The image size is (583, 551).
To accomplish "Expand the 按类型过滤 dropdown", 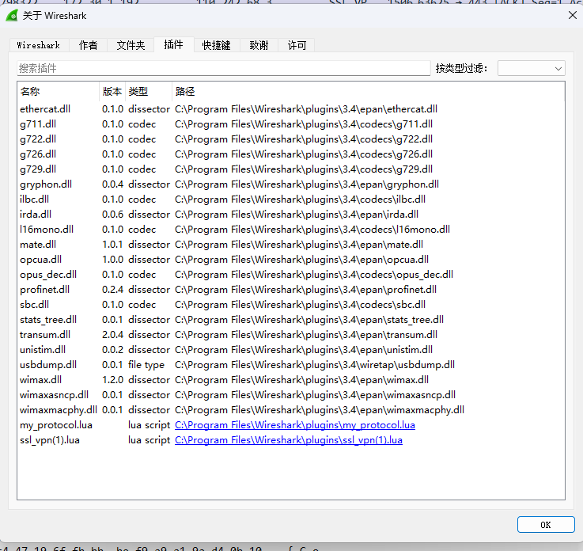I will click(532, 68).
